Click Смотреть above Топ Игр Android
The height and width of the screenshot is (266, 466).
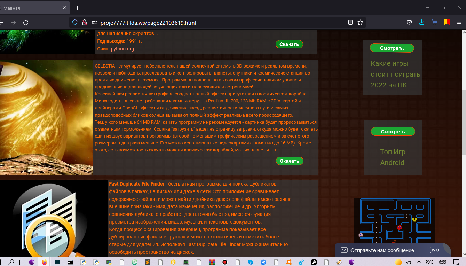click(393, 132)
